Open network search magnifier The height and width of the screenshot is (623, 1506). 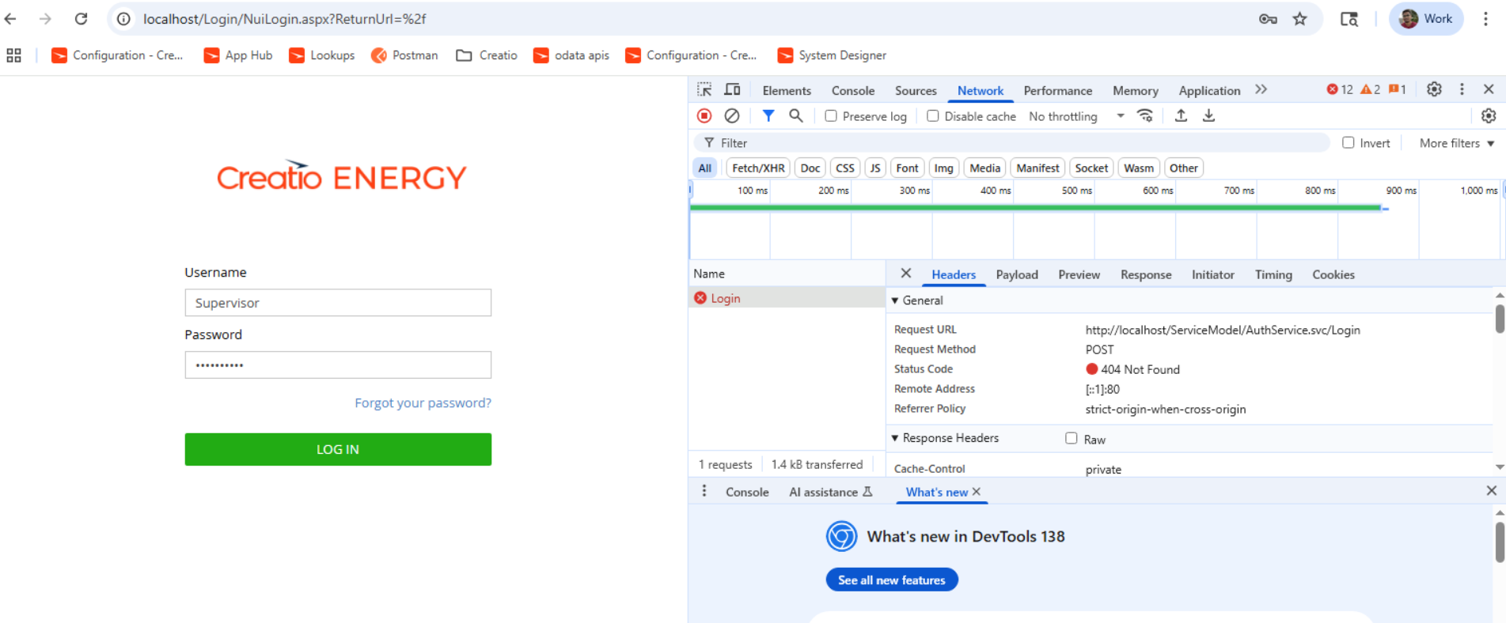click(796, 116)
